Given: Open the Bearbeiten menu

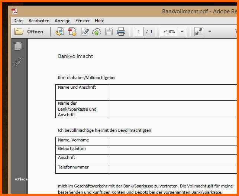Looking at the screenshot, I should pyautogui.click(x=39, y=21).
